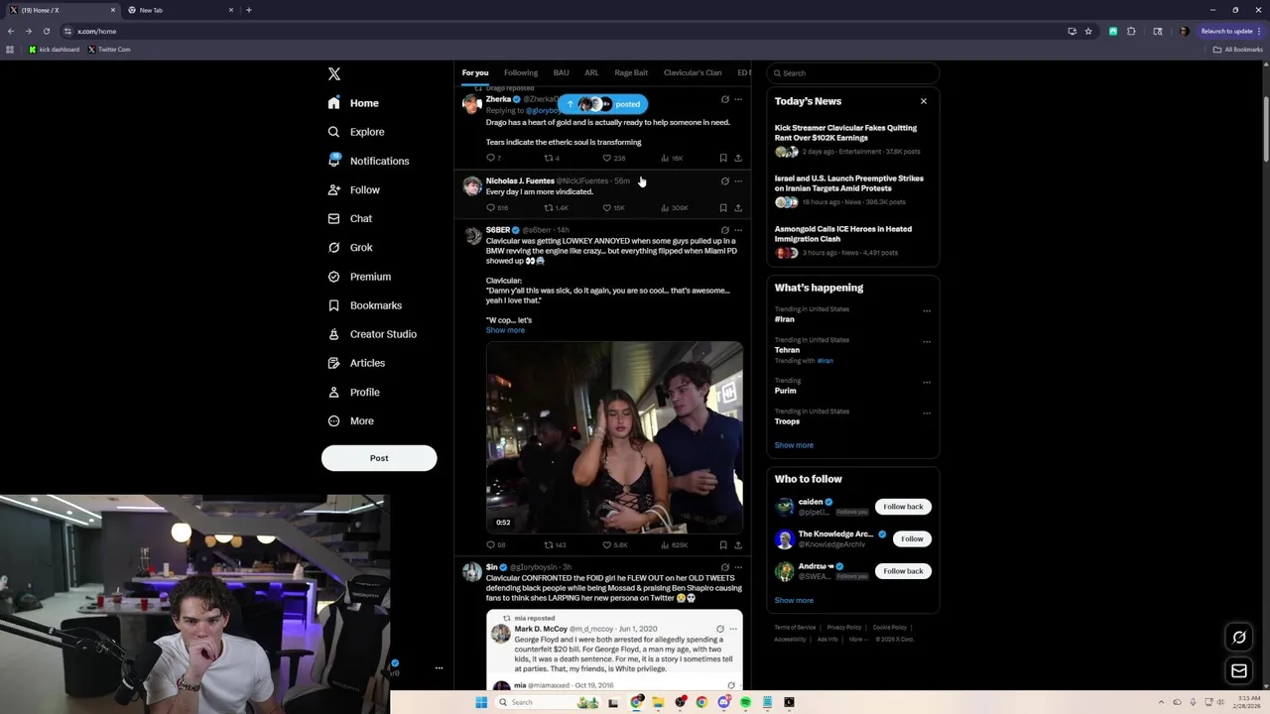Click the Post button

click(379, 458)
